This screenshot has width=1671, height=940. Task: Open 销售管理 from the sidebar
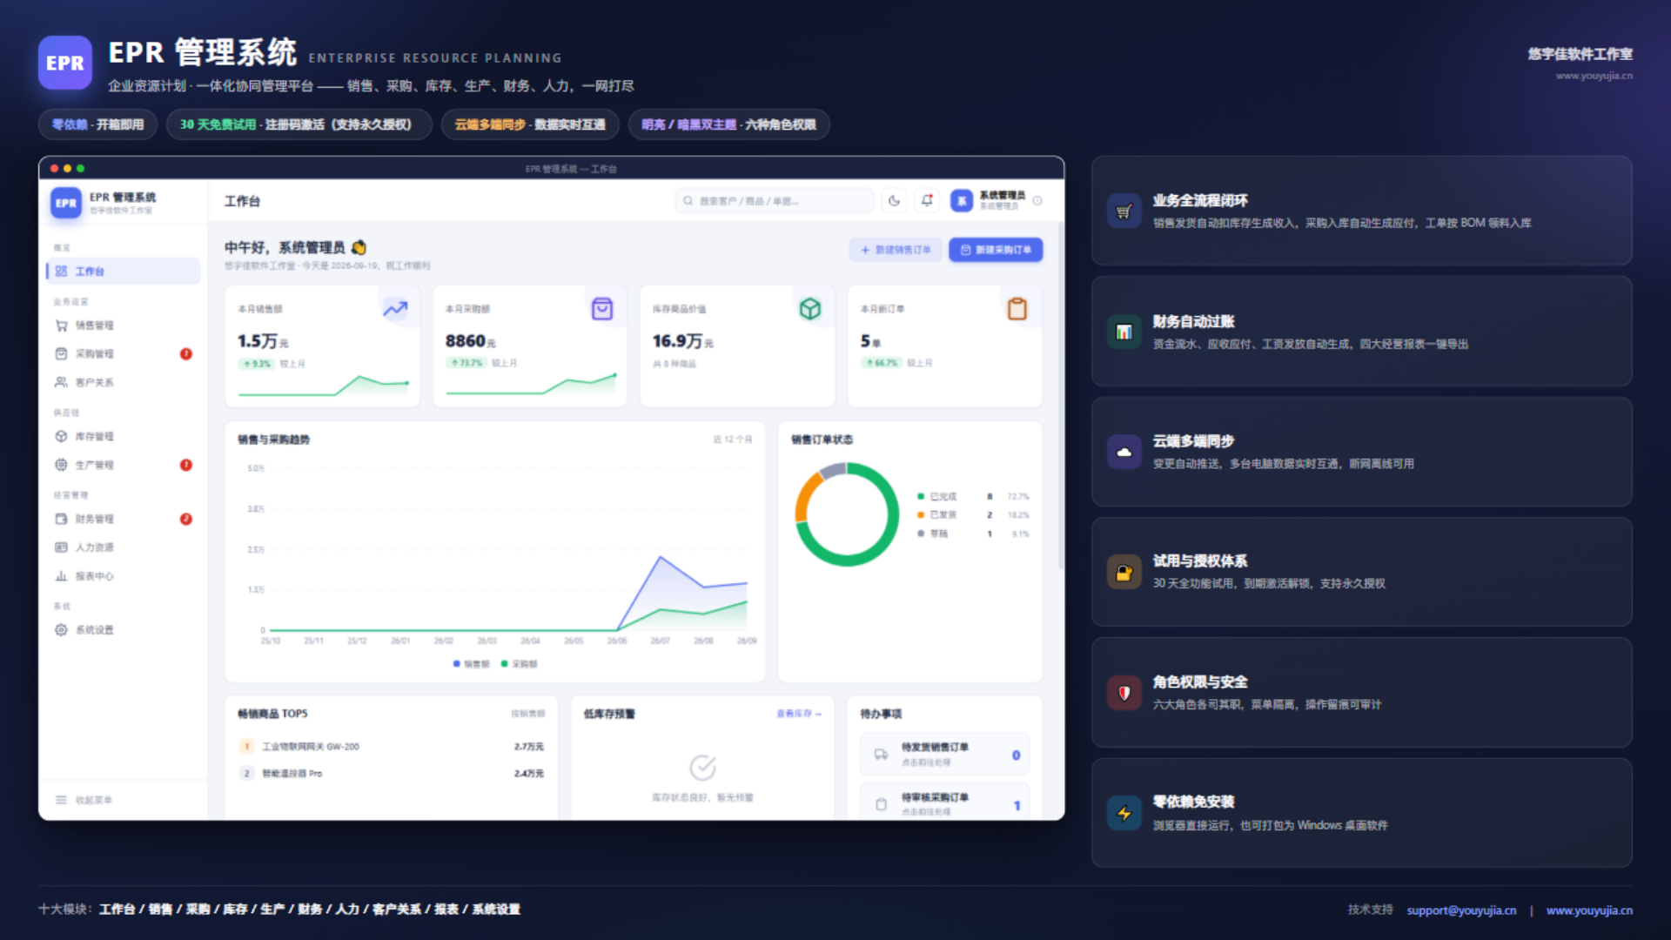(123, 326)
